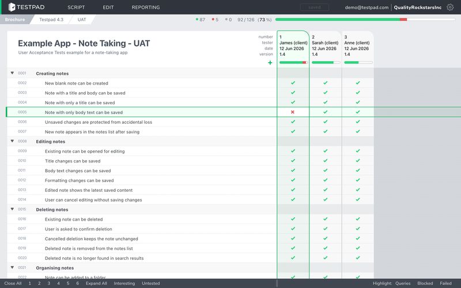Click the QualityRockstarsInc organisation name

point(417,7)
